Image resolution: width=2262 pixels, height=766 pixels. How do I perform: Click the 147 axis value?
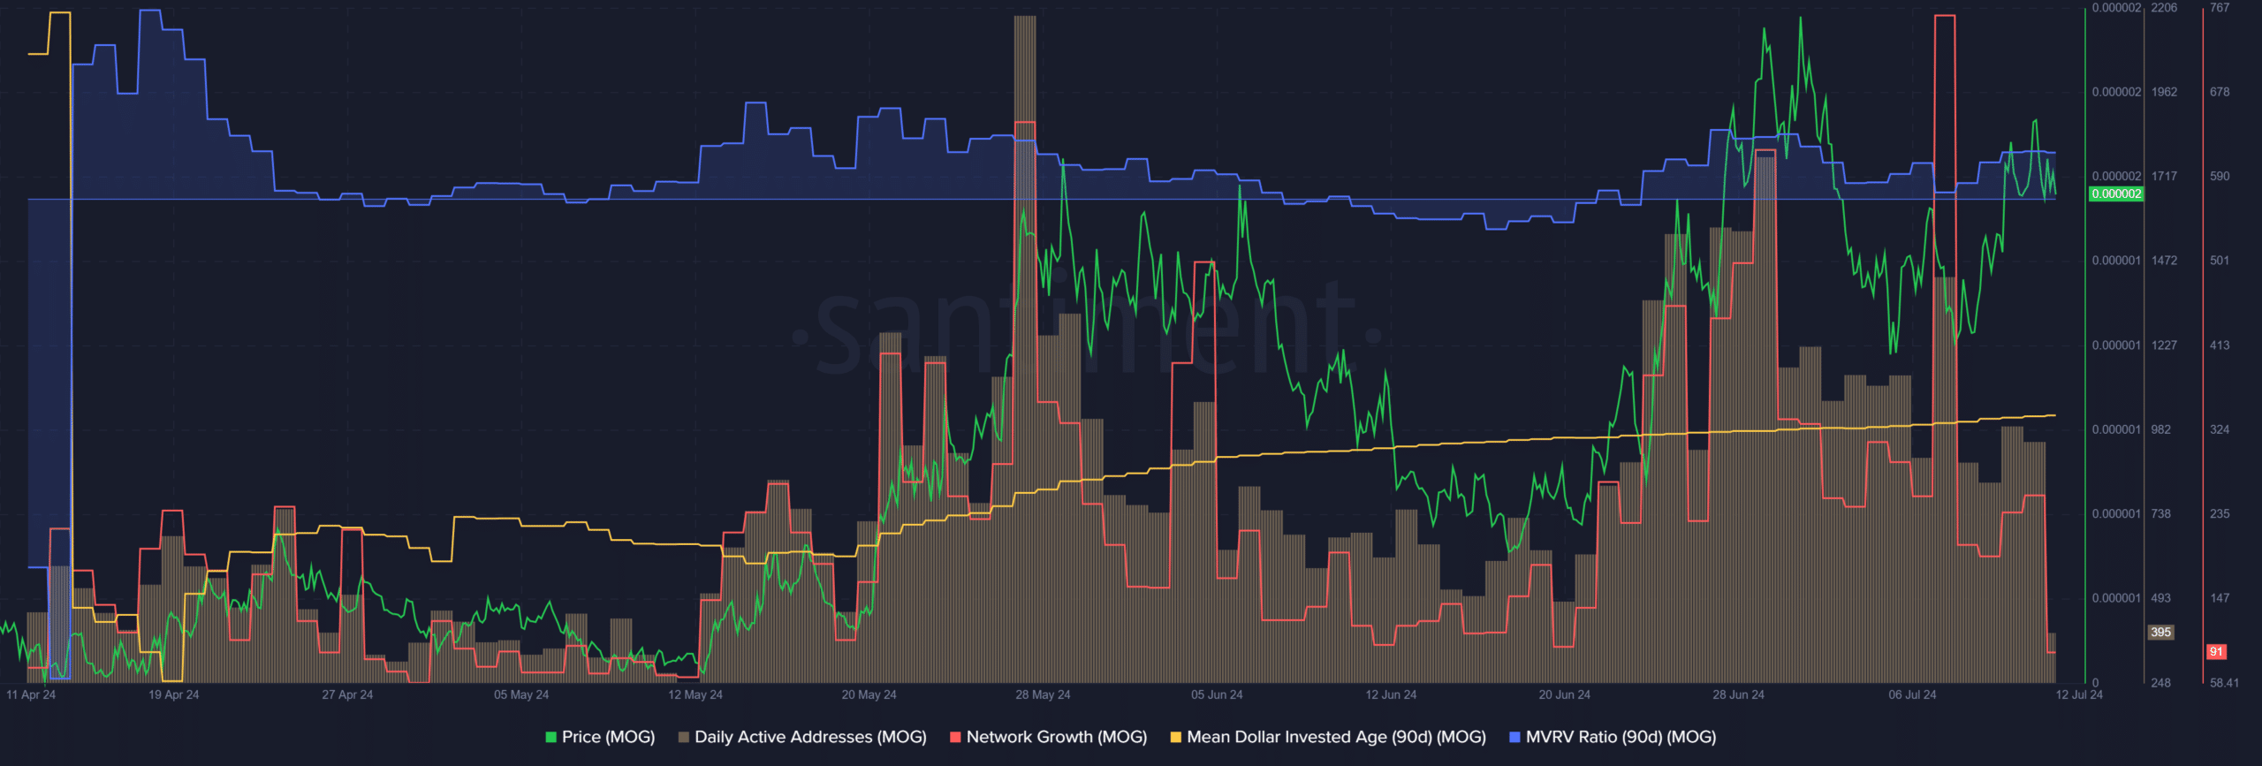point(2220,598)
